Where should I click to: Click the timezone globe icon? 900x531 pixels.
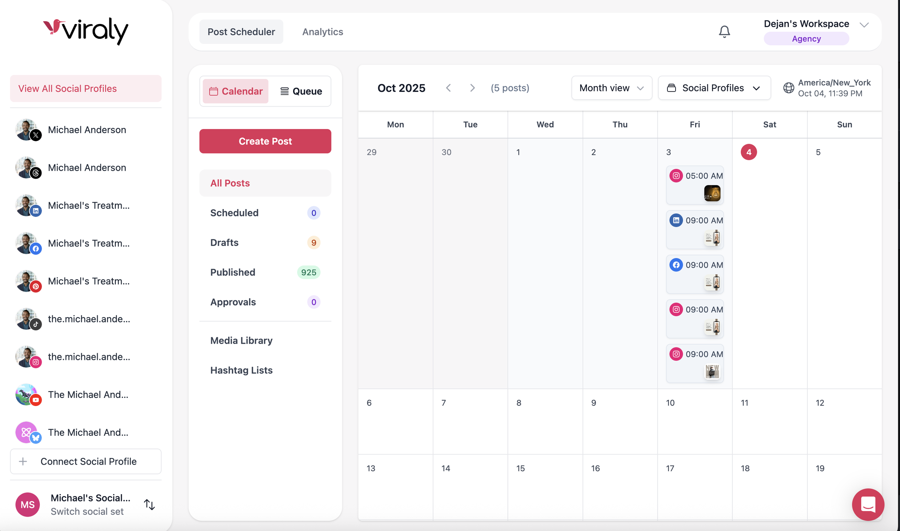[789, 88]
